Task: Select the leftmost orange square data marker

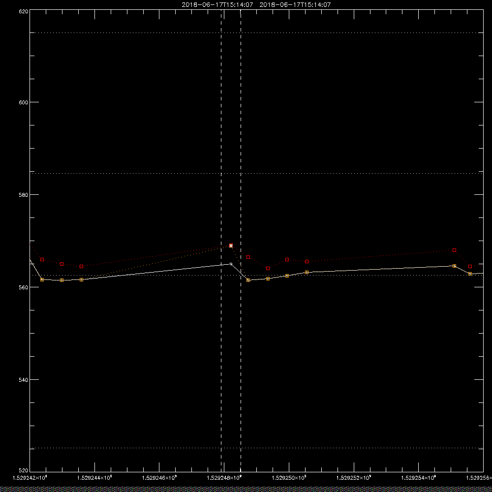Action: (x=42, y=279)
